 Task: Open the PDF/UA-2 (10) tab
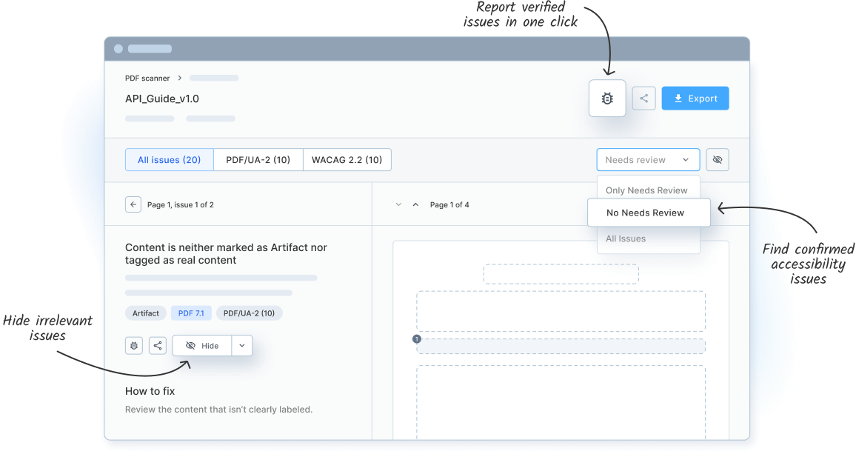tap(258, 159)
